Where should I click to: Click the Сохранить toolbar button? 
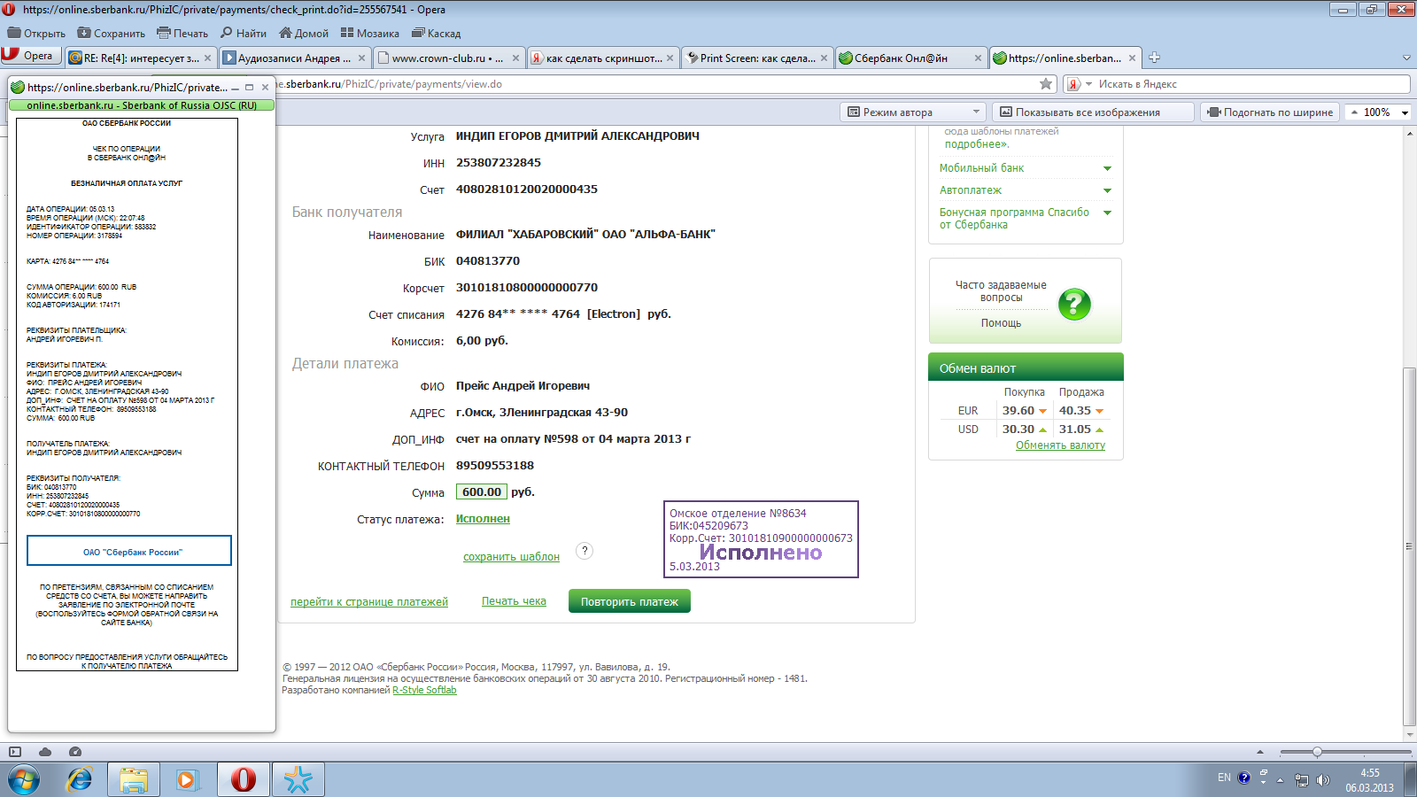click(x=111, y=34)
